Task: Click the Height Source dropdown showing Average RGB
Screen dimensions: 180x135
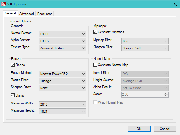Action: click(x=145, y=81)
